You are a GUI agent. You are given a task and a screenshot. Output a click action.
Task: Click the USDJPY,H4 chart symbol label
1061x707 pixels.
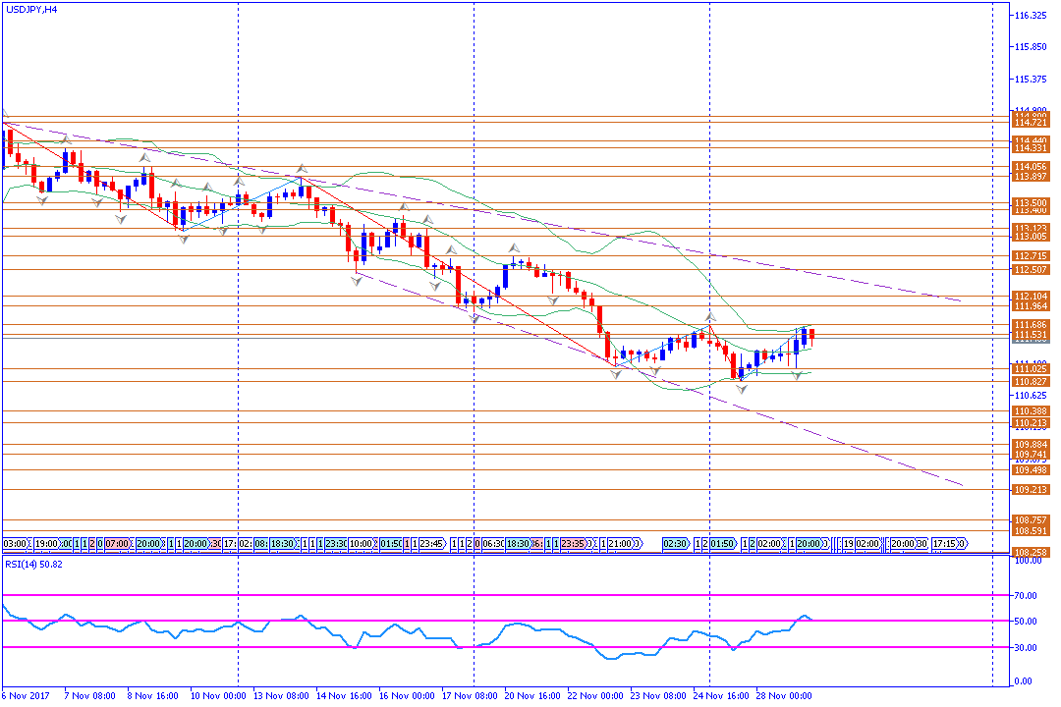coord(31,10)
